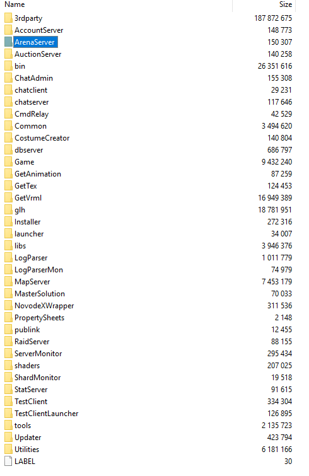Screen dimensions: 309x476
Task: Click the MapServer folder icon
Action: 8,282
